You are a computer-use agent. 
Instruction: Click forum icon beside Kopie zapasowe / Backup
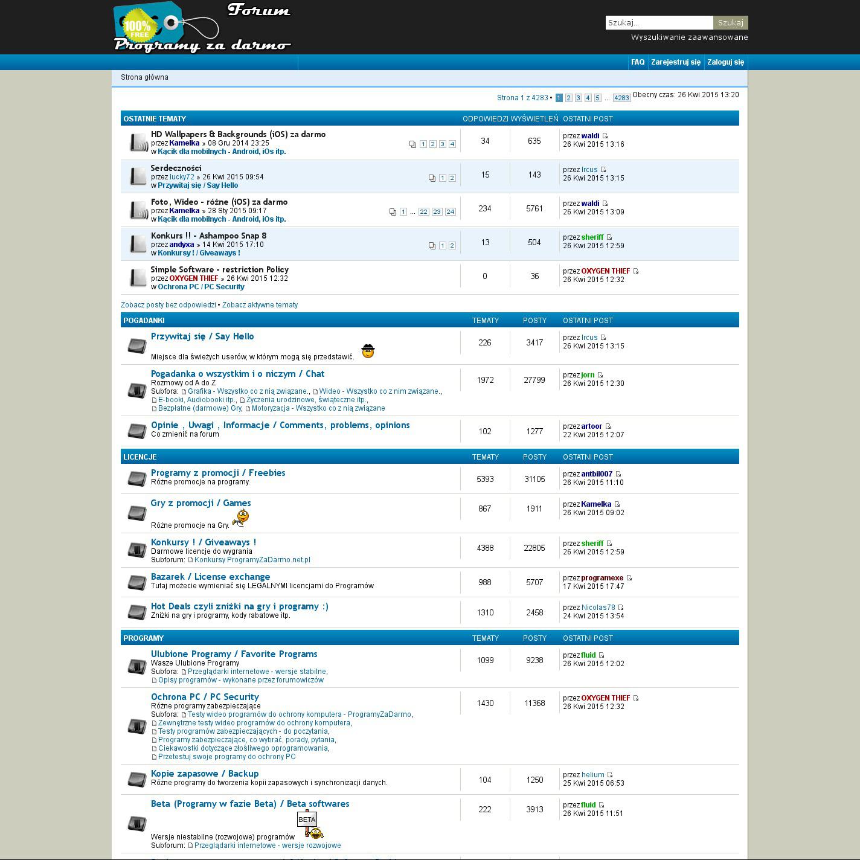137,780
